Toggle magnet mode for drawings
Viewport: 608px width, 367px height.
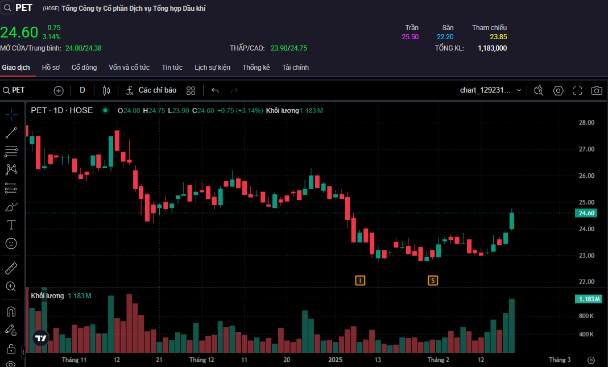[11, 311]
